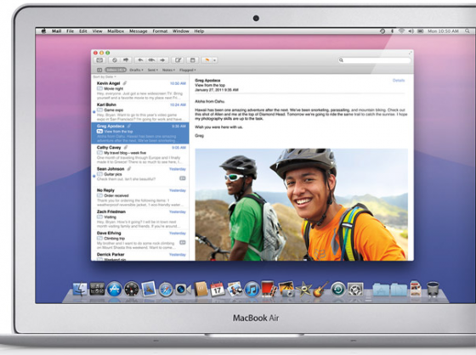Open the flag color dropdown arrow
The width and height of the screenshot is (476, 355).
tap(214, 60)
